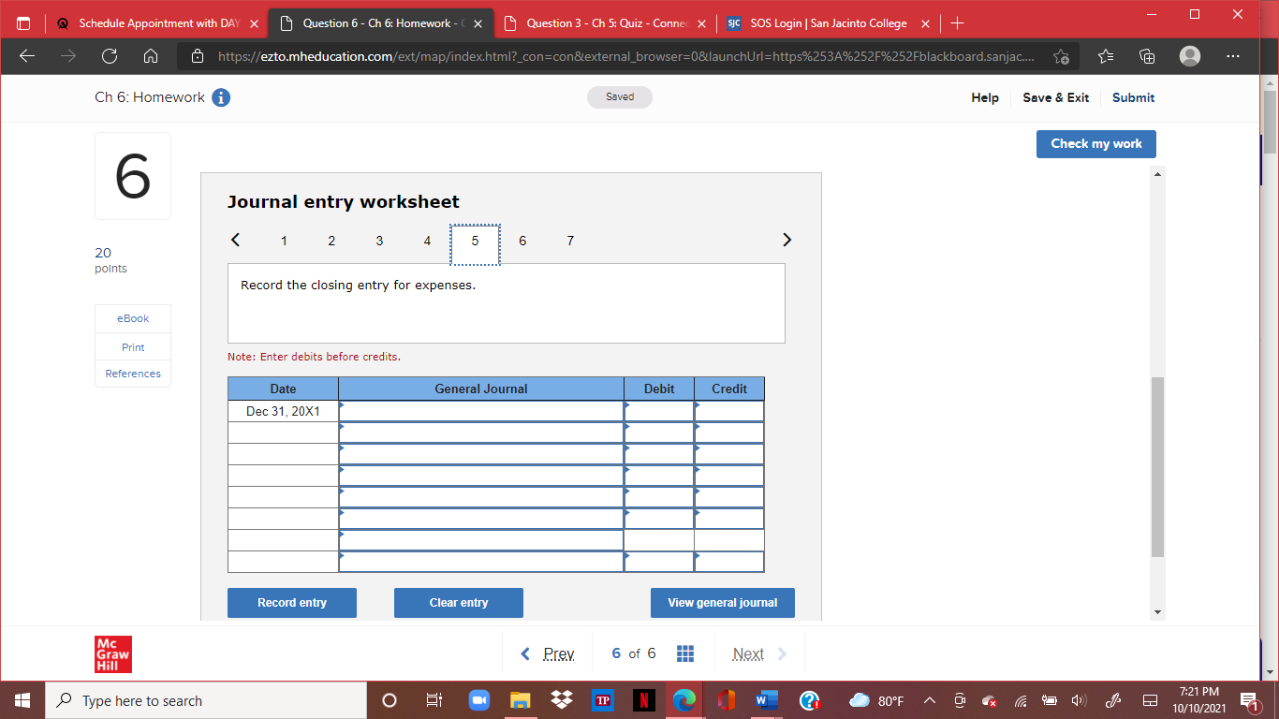Click the McGraw Hill logo
Image resolution: width=1279 pixels, height=719 pixels.
point(113,653)
